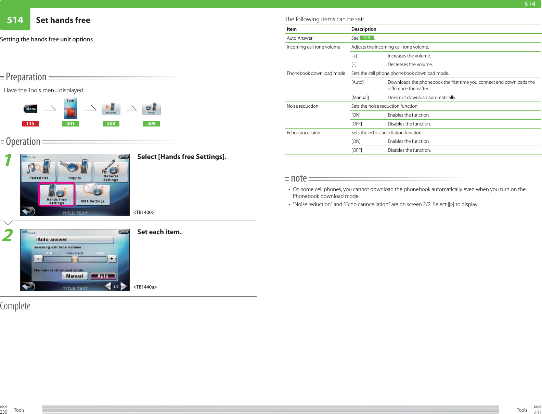
Task: Open page reference badge 501
Action: click(70, 123)
